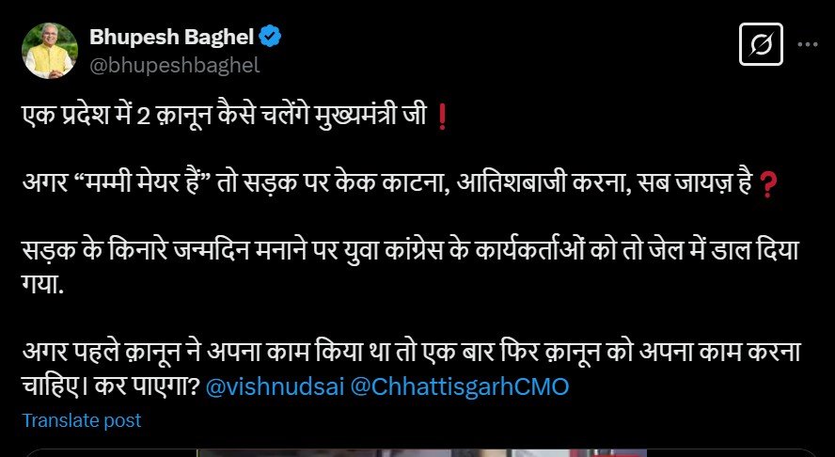Open the Grok explain-post icon
Viewport: 835px width, 457px height.
pyautogui.click(x=761, y=44)
